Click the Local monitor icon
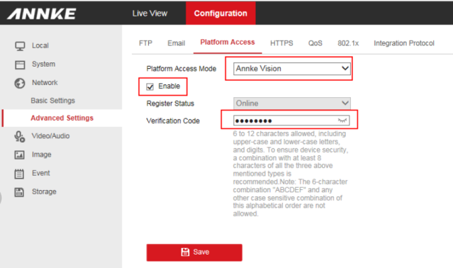Image resolution: width=453 pixels, height=268 pixels. [20, 46]
